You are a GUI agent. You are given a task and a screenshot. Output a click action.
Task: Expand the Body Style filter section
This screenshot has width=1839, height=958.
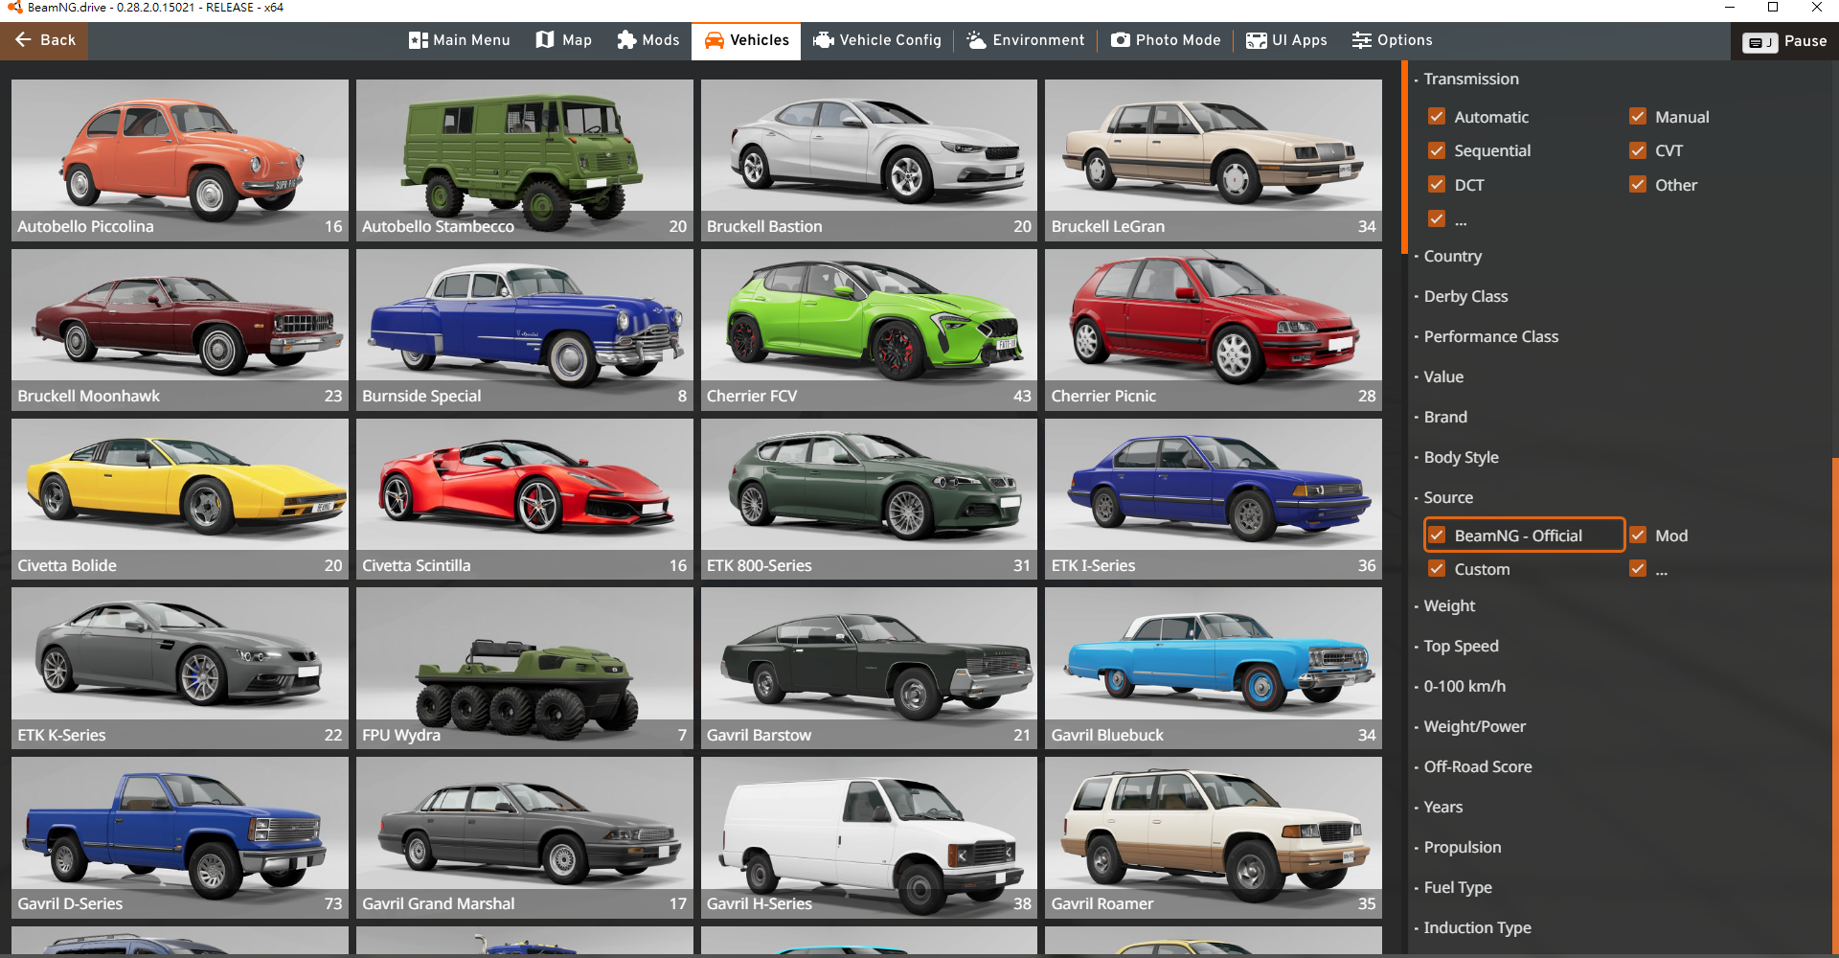point(1462,457)
